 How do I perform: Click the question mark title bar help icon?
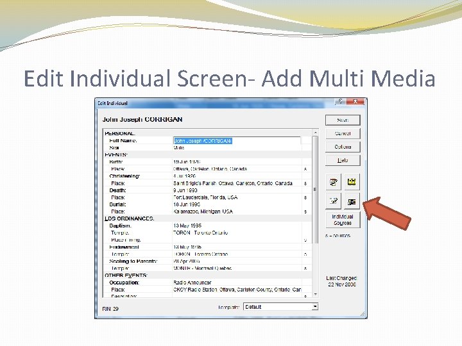(x=341, y=101)
